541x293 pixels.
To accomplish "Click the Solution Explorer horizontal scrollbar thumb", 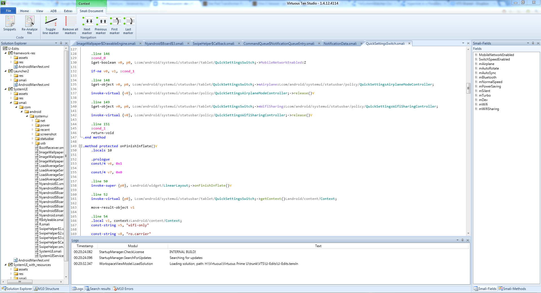I will [20, 282].
